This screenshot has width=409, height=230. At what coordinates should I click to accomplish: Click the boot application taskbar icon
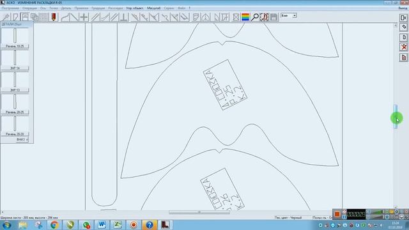click(165, 225)
